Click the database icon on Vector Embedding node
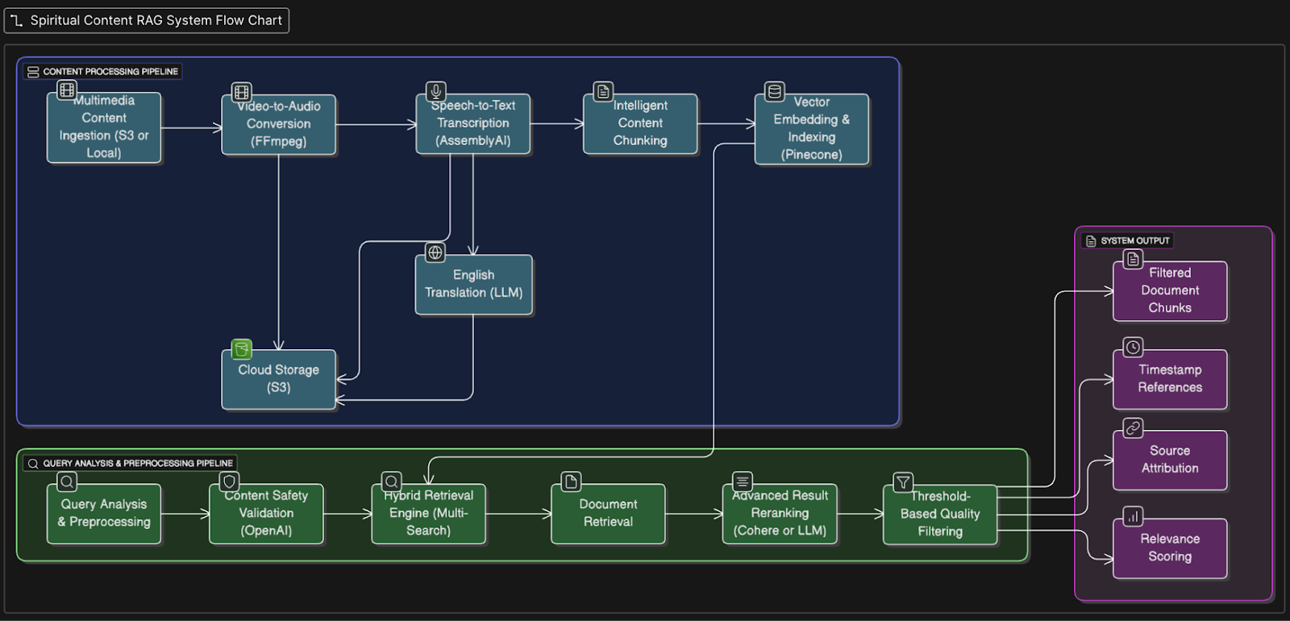 point(775,91)
